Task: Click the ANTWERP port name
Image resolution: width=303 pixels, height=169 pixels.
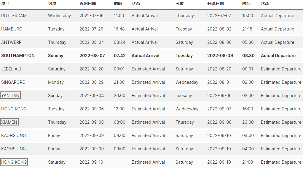Action: pyautogui.click(x=11, y=42)
